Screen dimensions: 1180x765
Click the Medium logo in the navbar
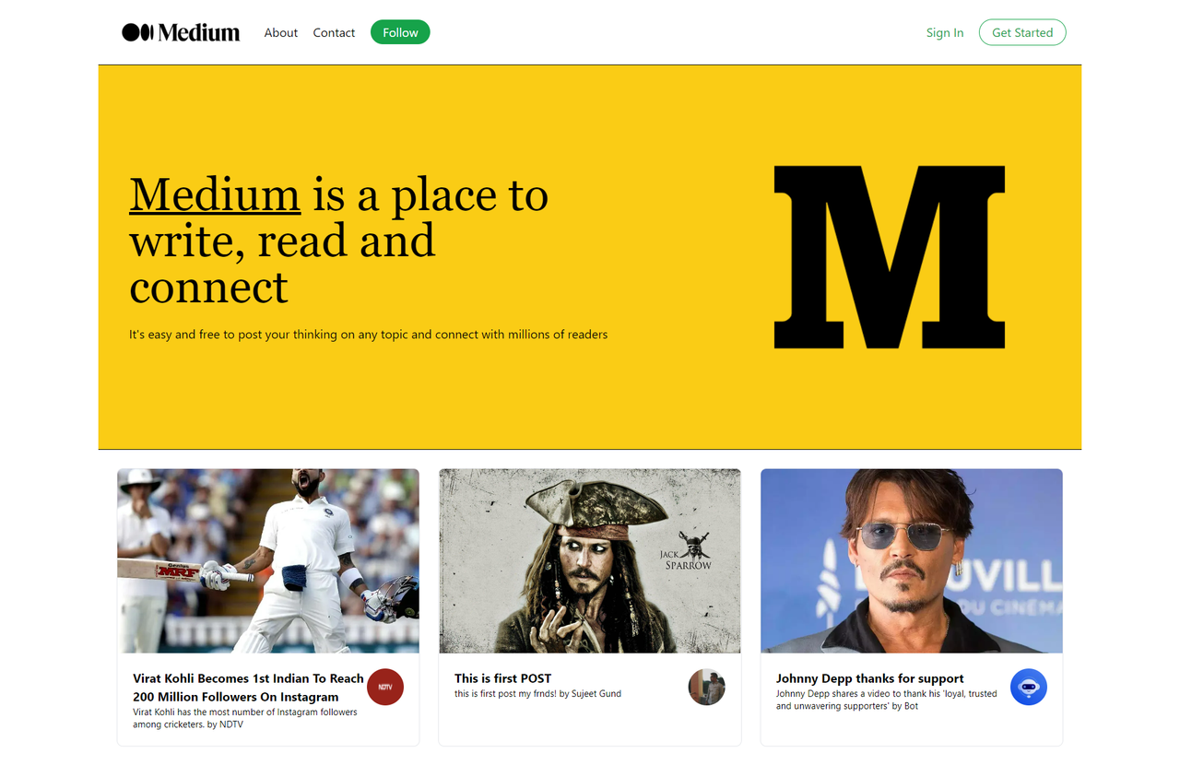pyautogui.click(x=181, y=31)
